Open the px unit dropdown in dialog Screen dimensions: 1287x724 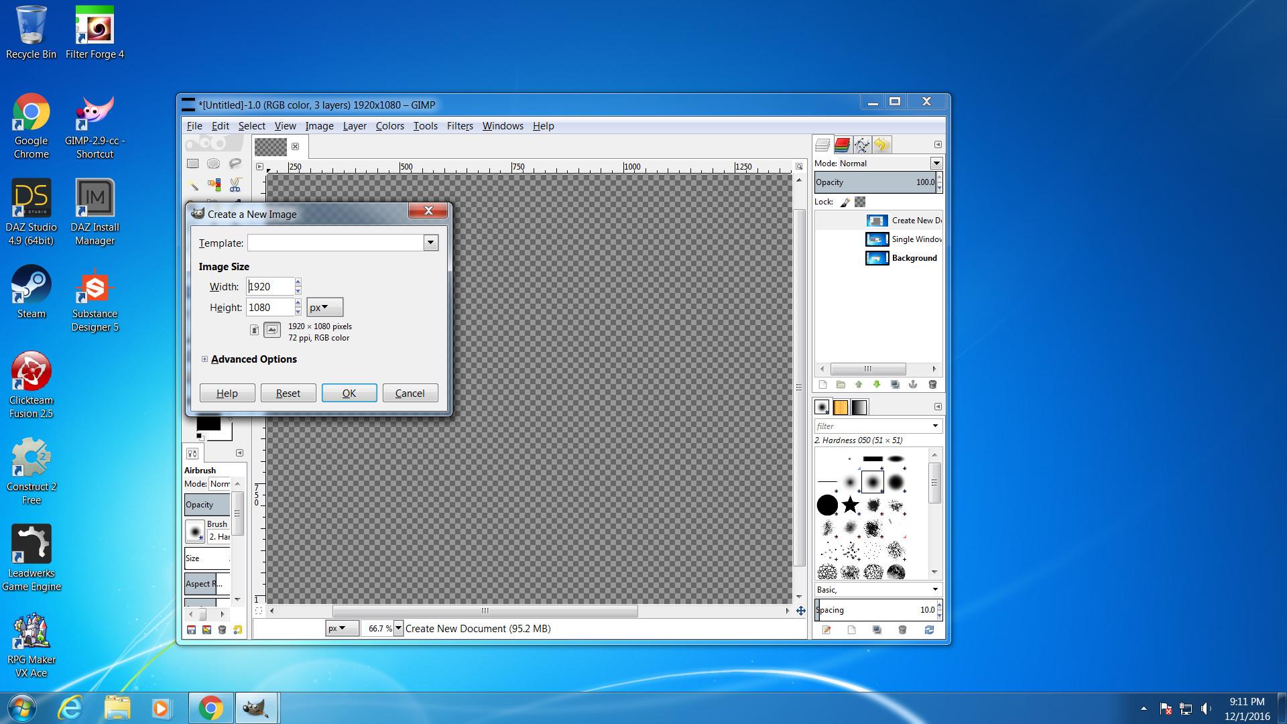coord(324,308)
